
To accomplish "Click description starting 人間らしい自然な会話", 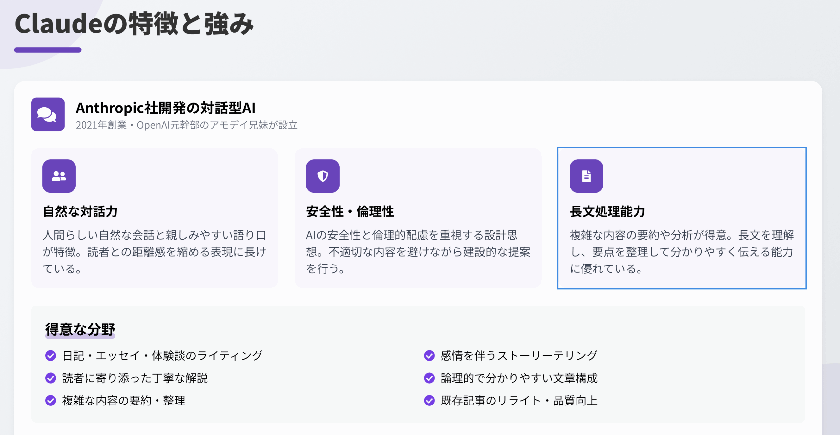I will 155,252.
